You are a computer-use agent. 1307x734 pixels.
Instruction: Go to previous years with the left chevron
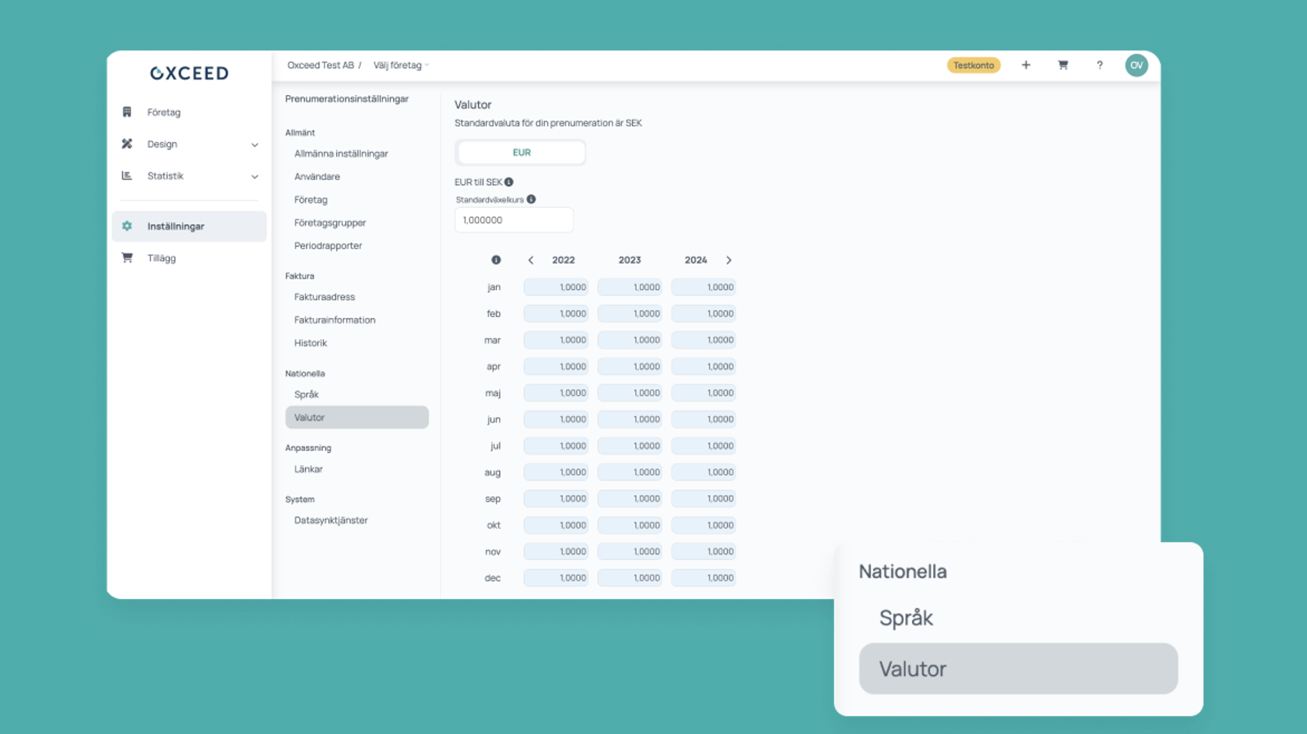(531, 260)
